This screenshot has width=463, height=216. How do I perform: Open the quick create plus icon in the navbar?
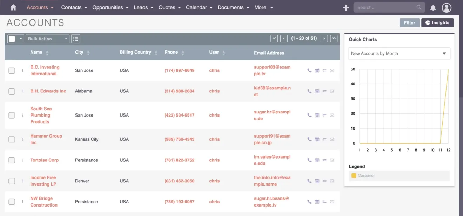click(x=346, y=7)
